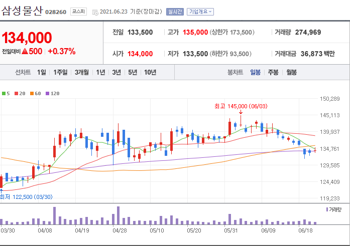Click the 거래대금 36,873 백만 value
Image resolution: width=350 pixels, height=246 pixels.
click(x=318, y=54)
